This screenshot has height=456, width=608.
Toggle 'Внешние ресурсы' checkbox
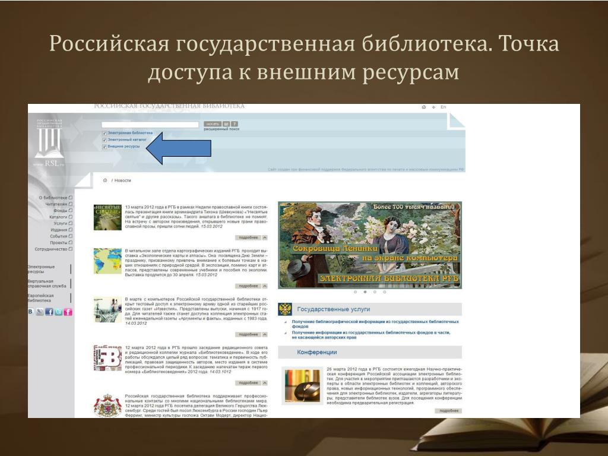[x=104, y=147]
